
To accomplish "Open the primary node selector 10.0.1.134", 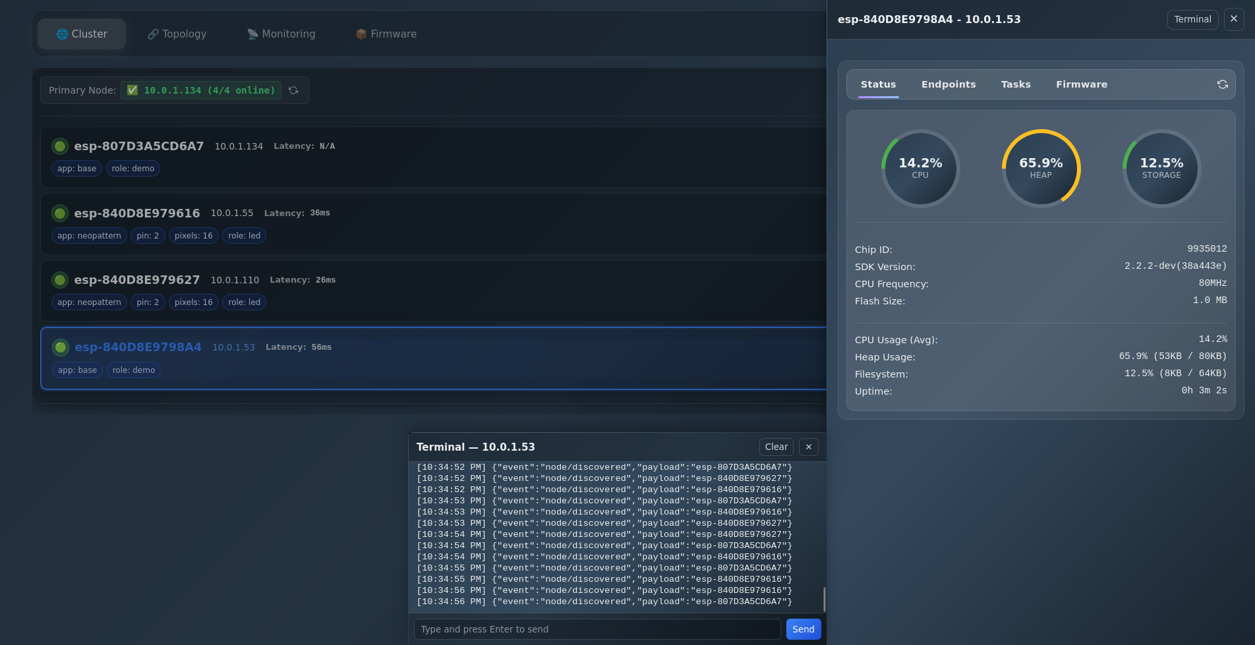I will [201, 90].
